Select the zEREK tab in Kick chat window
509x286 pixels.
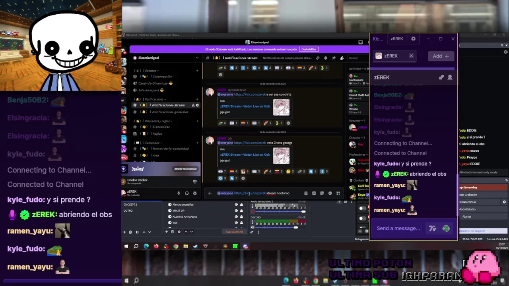pos(397,39)
